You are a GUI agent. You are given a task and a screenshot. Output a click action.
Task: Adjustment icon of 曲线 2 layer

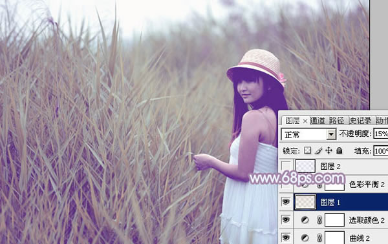[x=305, y=238]
